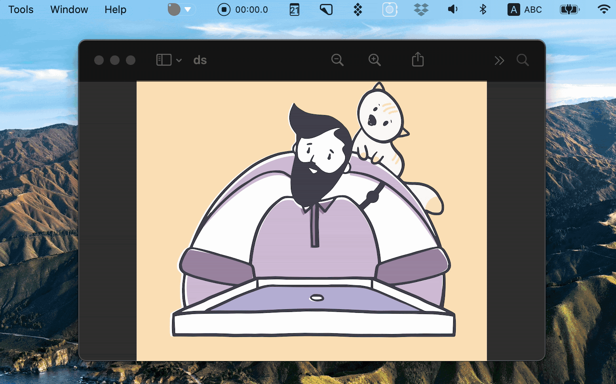Click the tag-shaped menu bar icon
Screen dimensions: 616x384
pos(326,10)
